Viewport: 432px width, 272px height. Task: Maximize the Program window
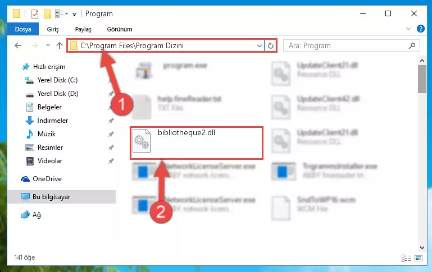[388, 13]
